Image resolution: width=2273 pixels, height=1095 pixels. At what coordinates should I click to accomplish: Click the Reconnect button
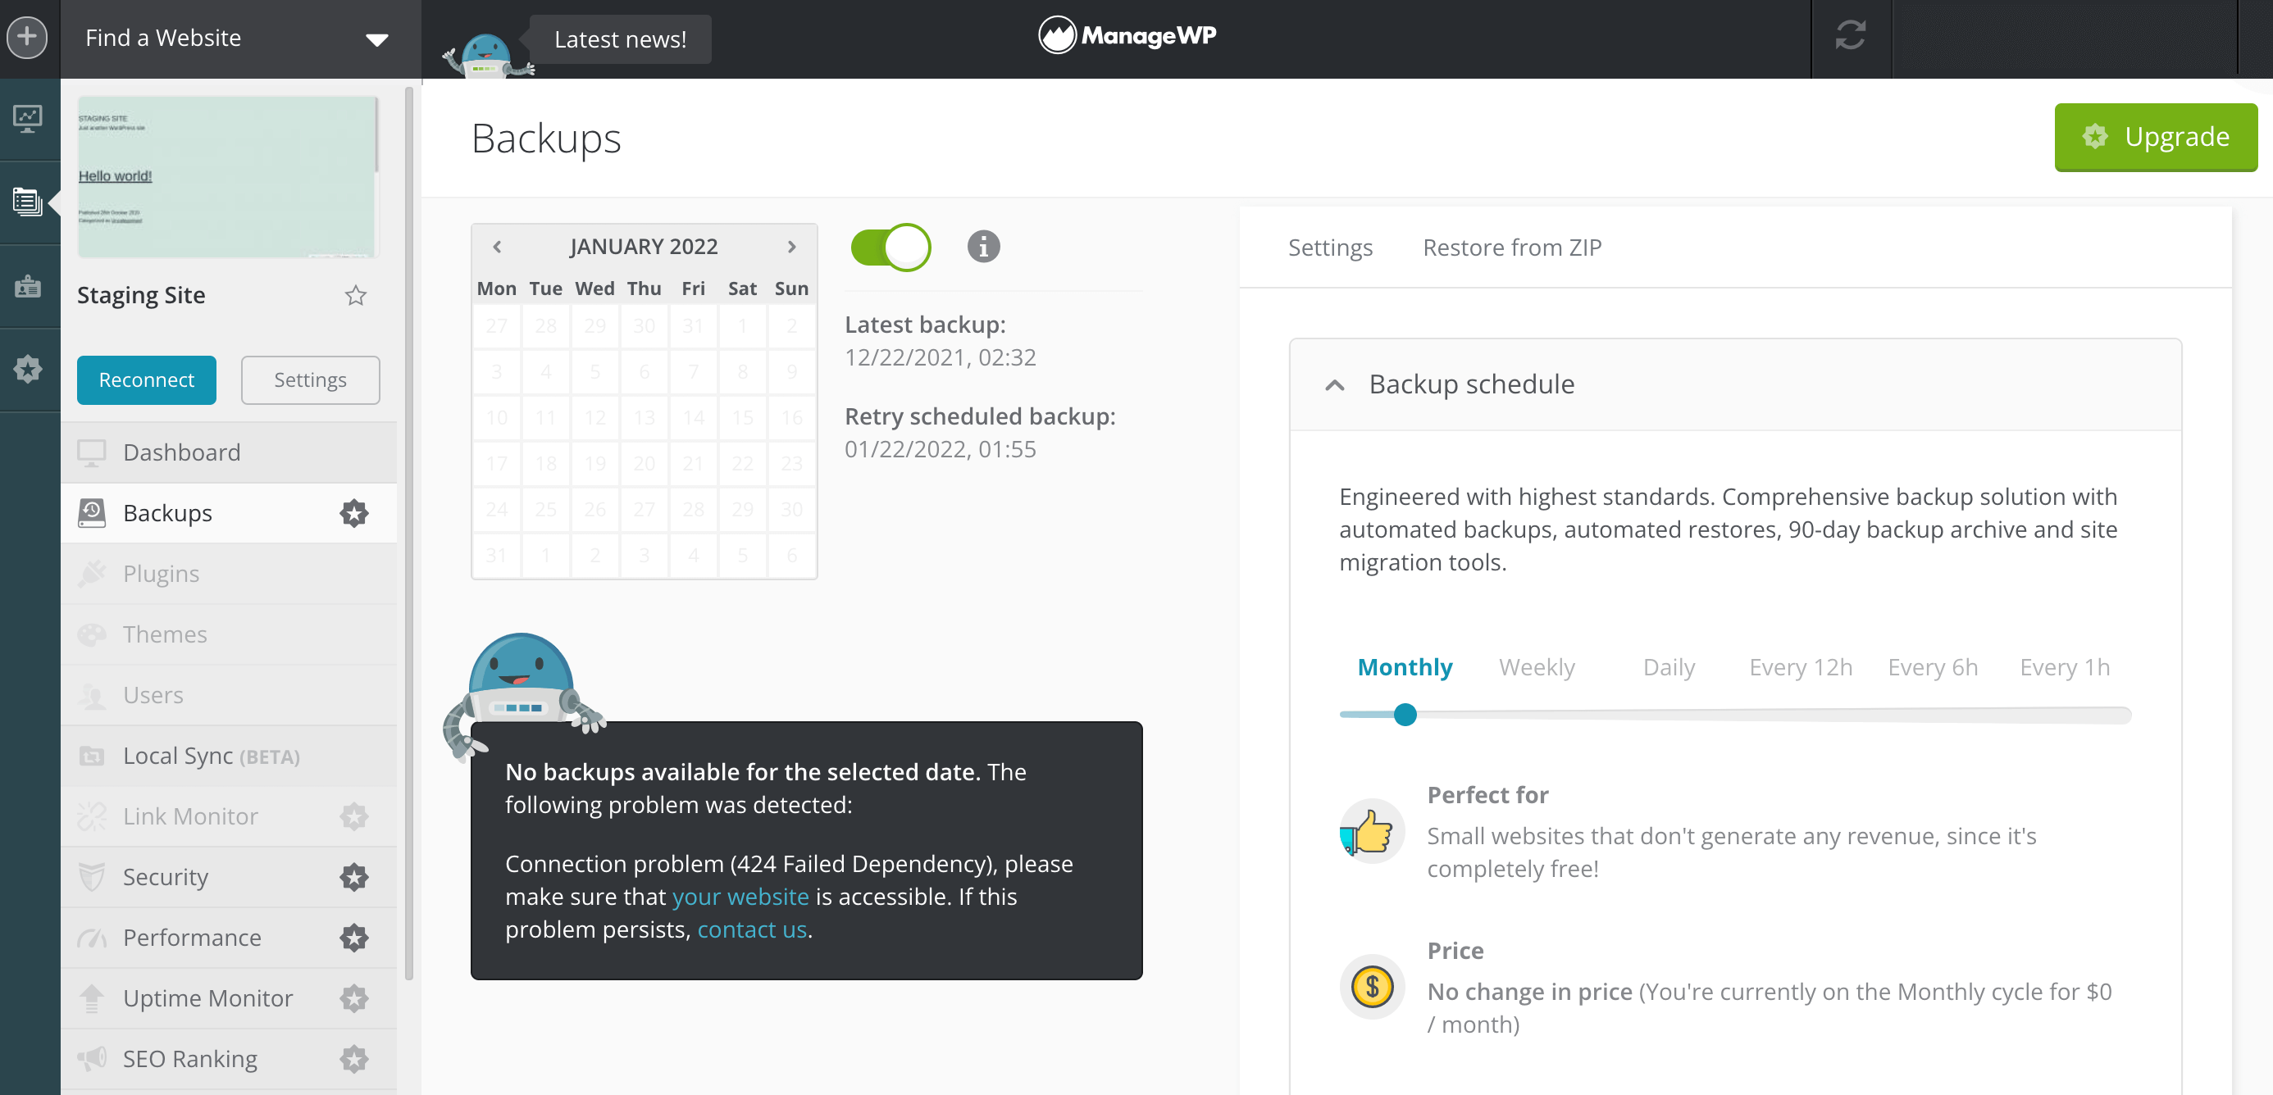tap(147, 380)
